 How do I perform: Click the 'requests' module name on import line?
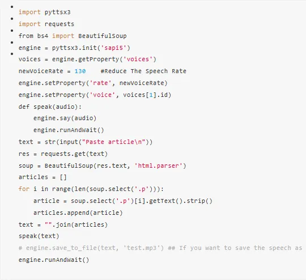[x=59, y=24]
